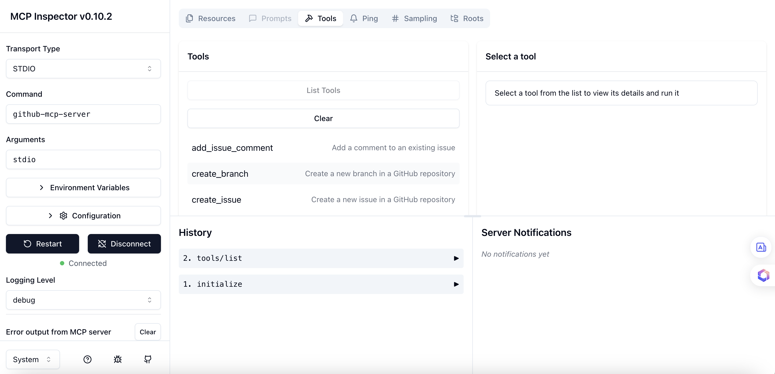Screen dimensions: 775x374
Task: Expand the Configuration section
Action: 83,216
